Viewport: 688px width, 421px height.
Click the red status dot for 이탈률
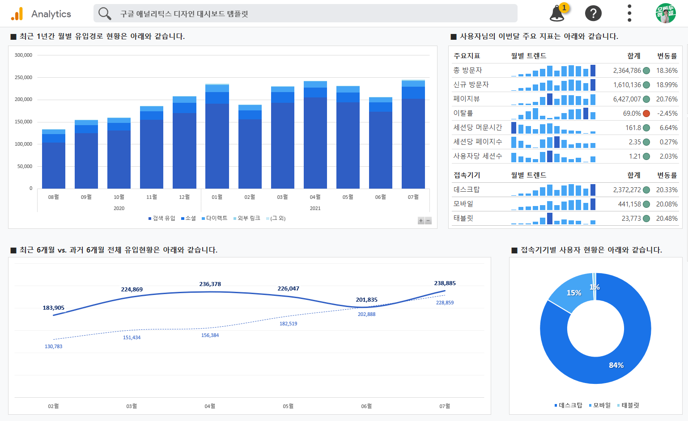646,114
